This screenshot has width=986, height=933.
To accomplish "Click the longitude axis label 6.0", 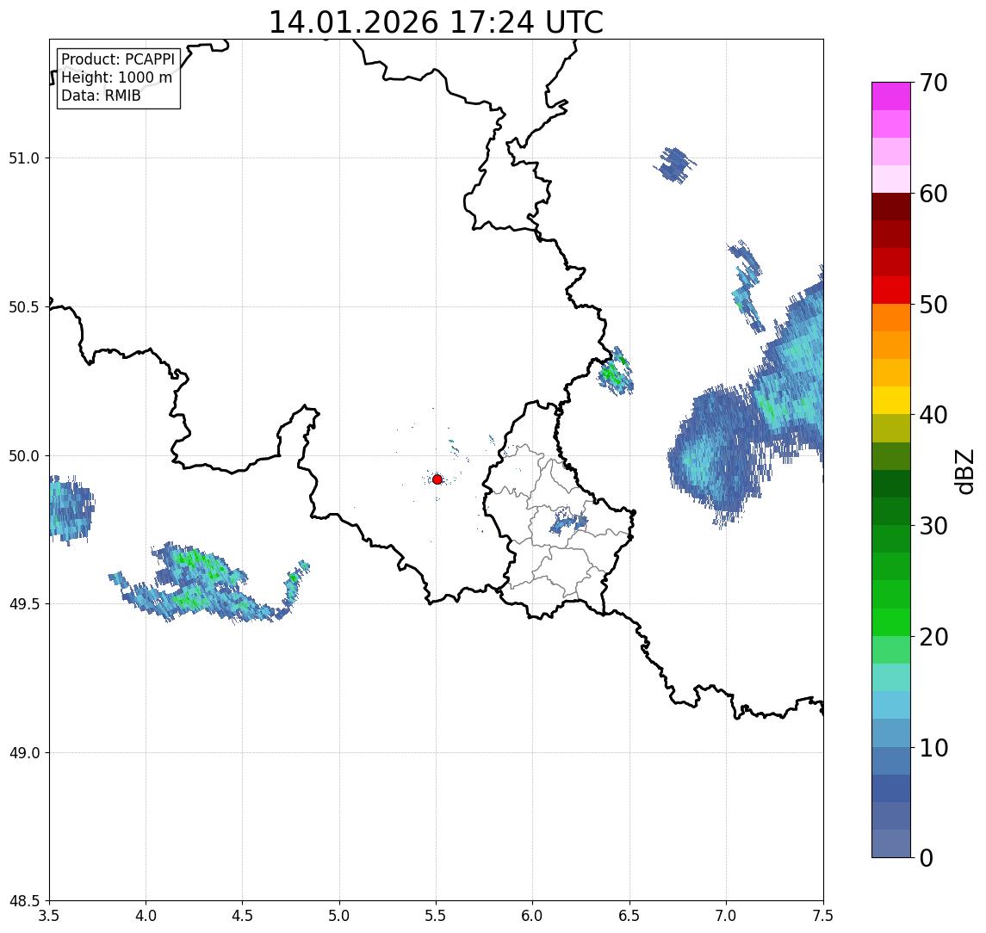I will 533,916.
